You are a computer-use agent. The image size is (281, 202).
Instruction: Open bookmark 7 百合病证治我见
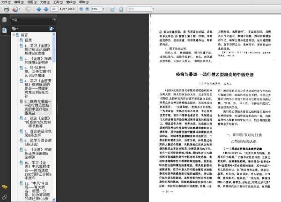(x=38, y=133)
